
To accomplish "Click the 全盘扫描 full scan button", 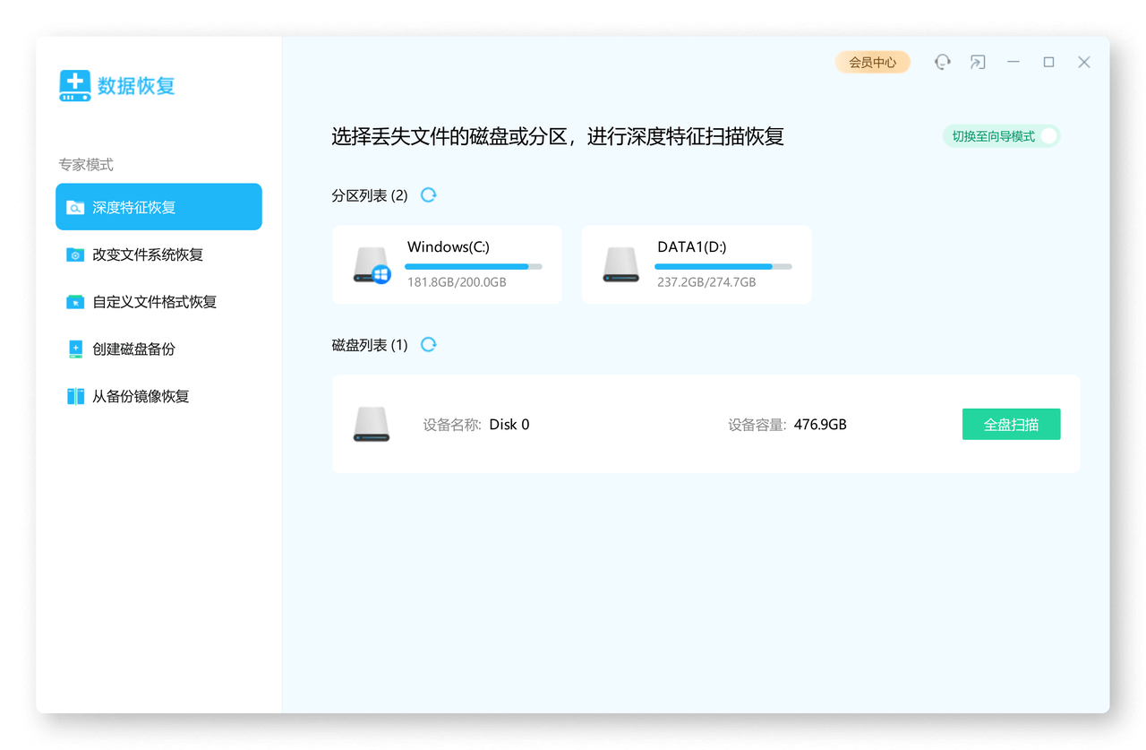I will pyautogui.click(x=1011, y=425).
